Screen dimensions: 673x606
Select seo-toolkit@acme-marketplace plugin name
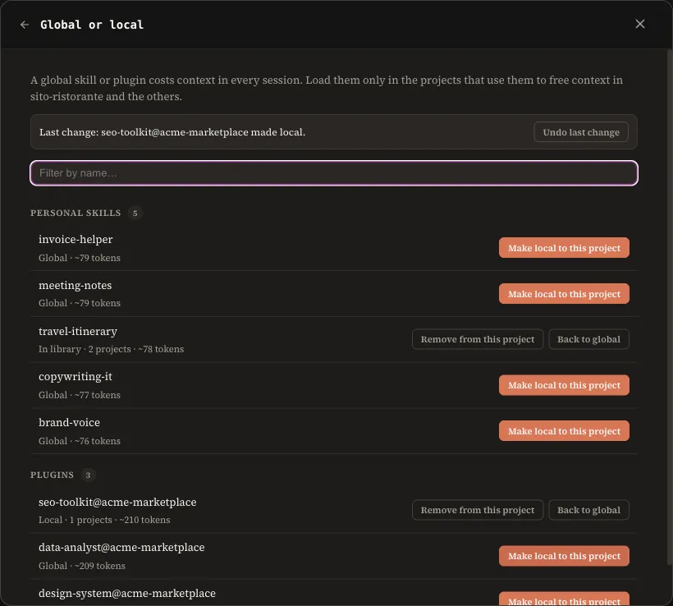pyautogui.click(x=117, y=502)
